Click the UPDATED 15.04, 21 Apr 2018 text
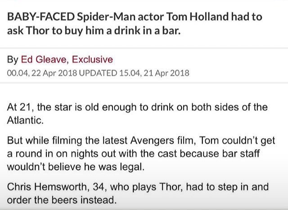 (134, 72)
